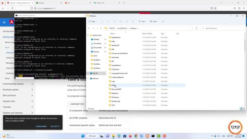Switch to the 'What is CLI' browser tab
This screenshot has height=139, width=247.
click(x=107, y=3)
